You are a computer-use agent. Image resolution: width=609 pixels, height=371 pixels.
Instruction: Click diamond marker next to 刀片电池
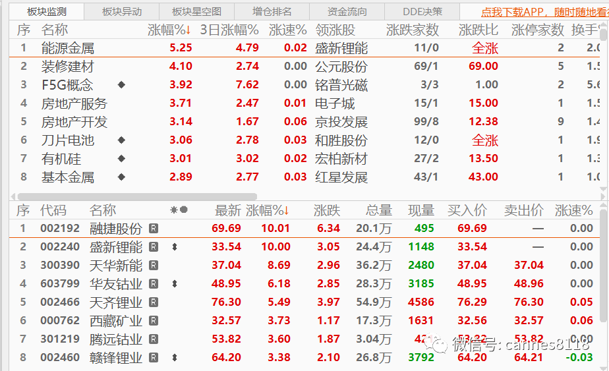[121, 140]
